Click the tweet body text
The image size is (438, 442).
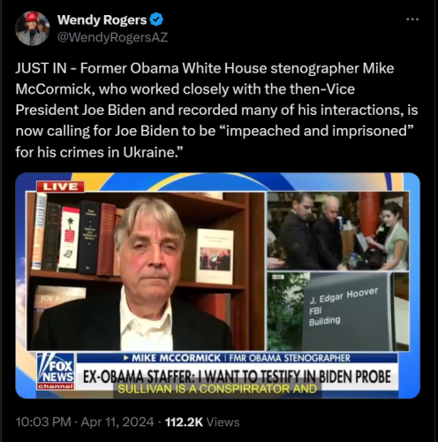click(216, 110)
